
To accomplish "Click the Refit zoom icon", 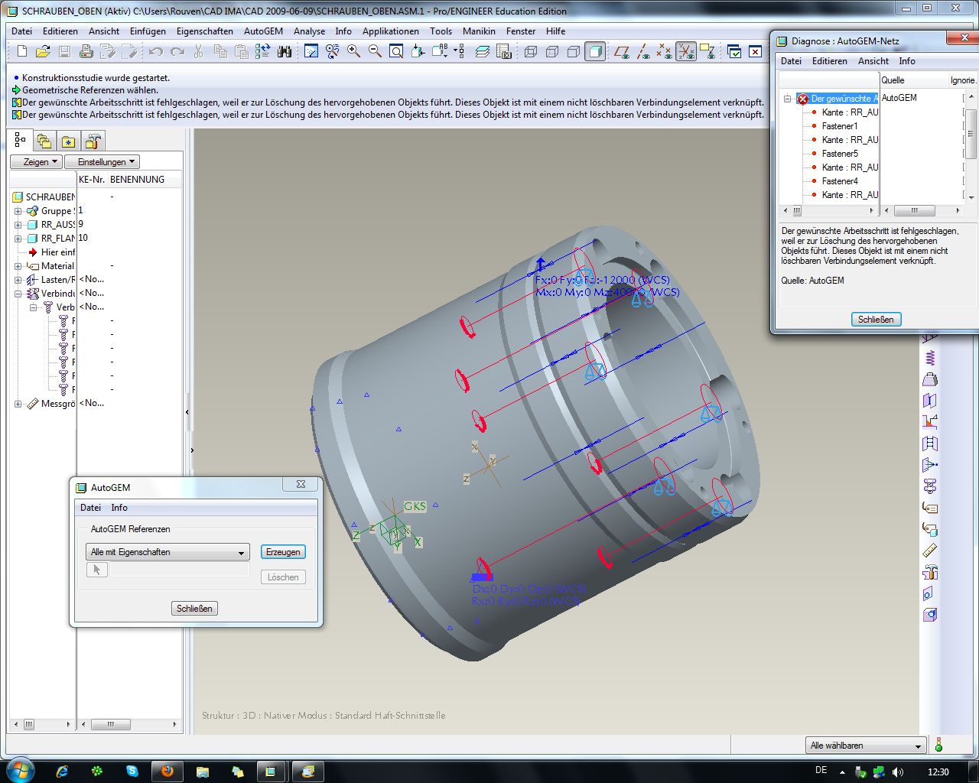I will (x=396, y=51).
